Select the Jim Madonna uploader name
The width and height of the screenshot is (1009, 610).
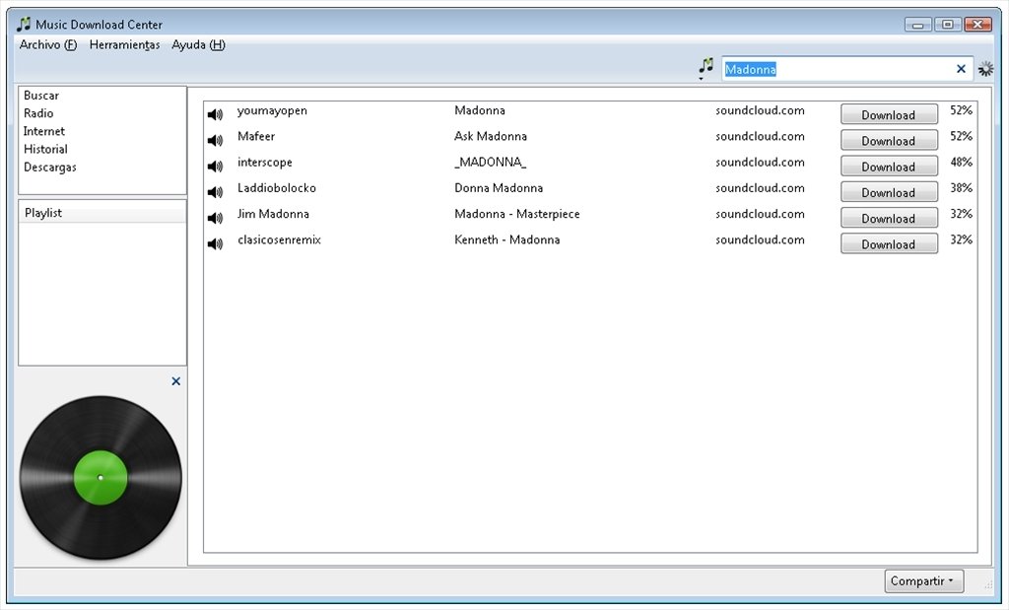point(273,214)
